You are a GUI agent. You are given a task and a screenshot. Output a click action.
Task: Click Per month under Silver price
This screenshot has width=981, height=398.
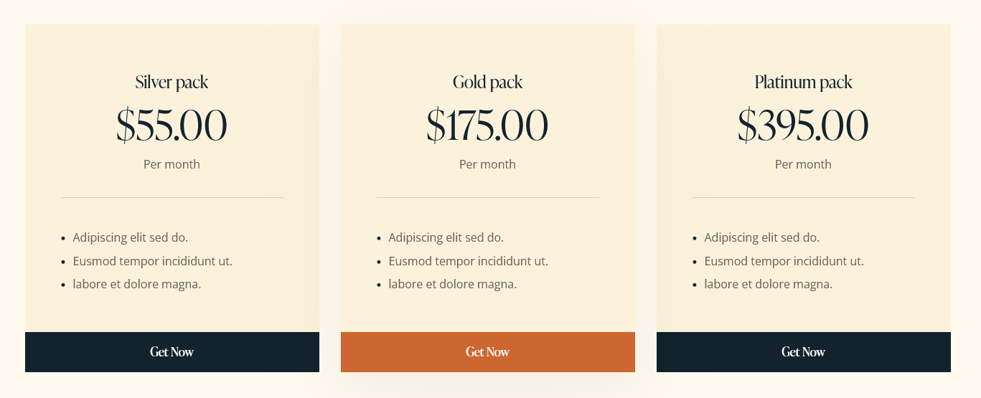point(172,164)
